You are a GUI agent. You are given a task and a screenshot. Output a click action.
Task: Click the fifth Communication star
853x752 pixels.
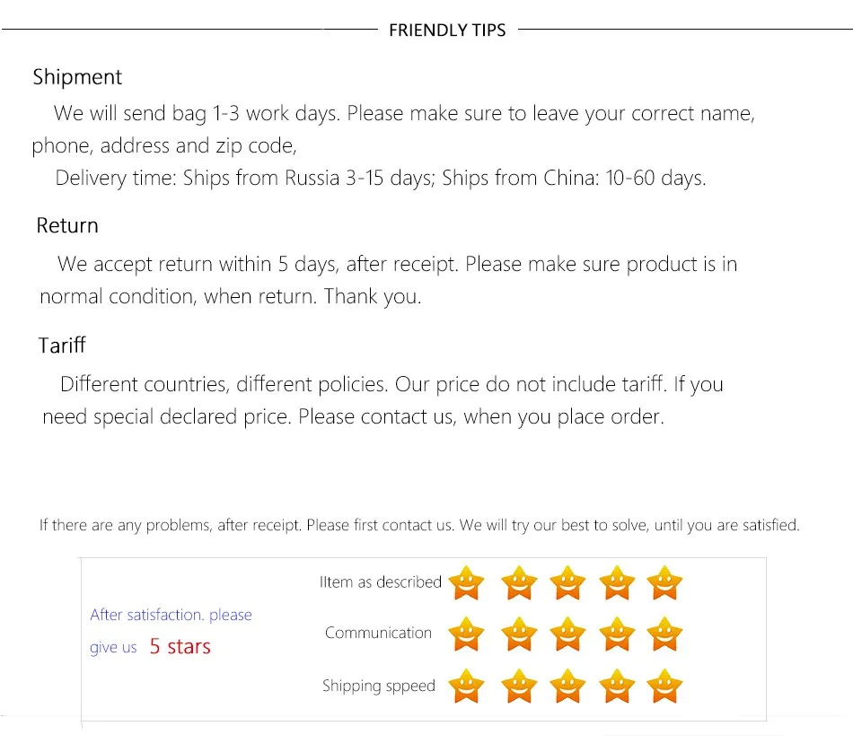tap(664, 634)
